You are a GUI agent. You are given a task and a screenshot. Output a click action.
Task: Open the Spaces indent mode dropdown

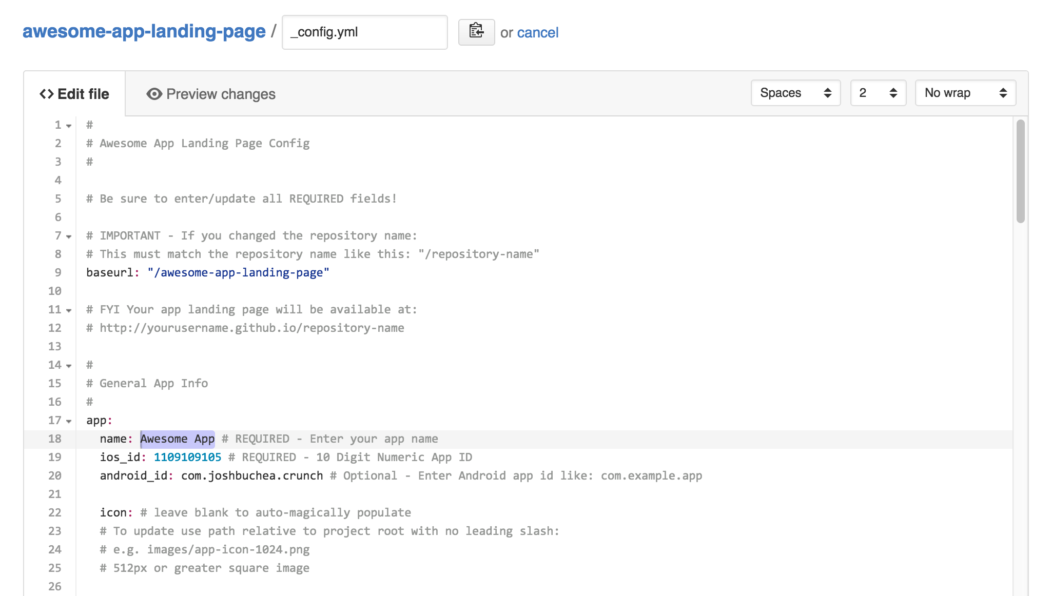[795, 93]
